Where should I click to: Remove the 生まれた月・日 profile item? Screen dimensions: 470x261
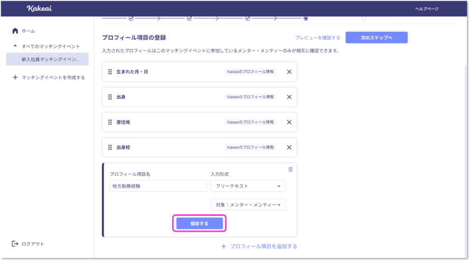coord(289,72)
